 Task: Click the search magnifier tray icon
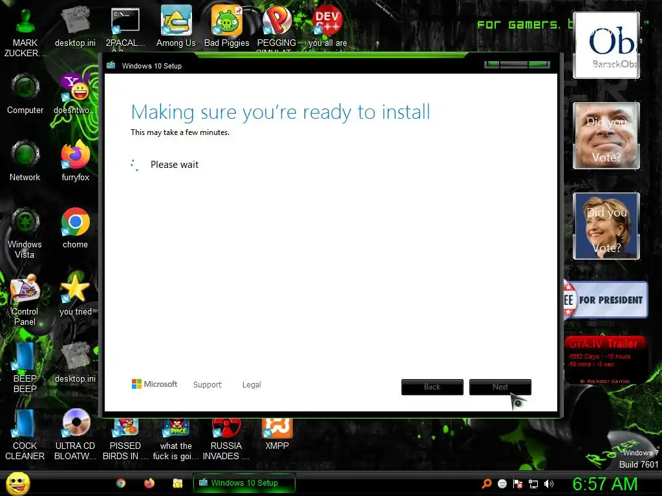point(487,484)
